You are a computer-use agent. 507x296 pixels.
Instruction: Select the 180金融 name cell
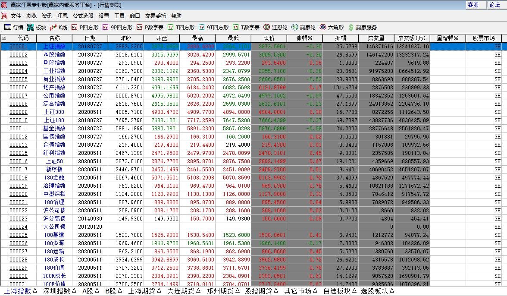[x=54, y=178]
